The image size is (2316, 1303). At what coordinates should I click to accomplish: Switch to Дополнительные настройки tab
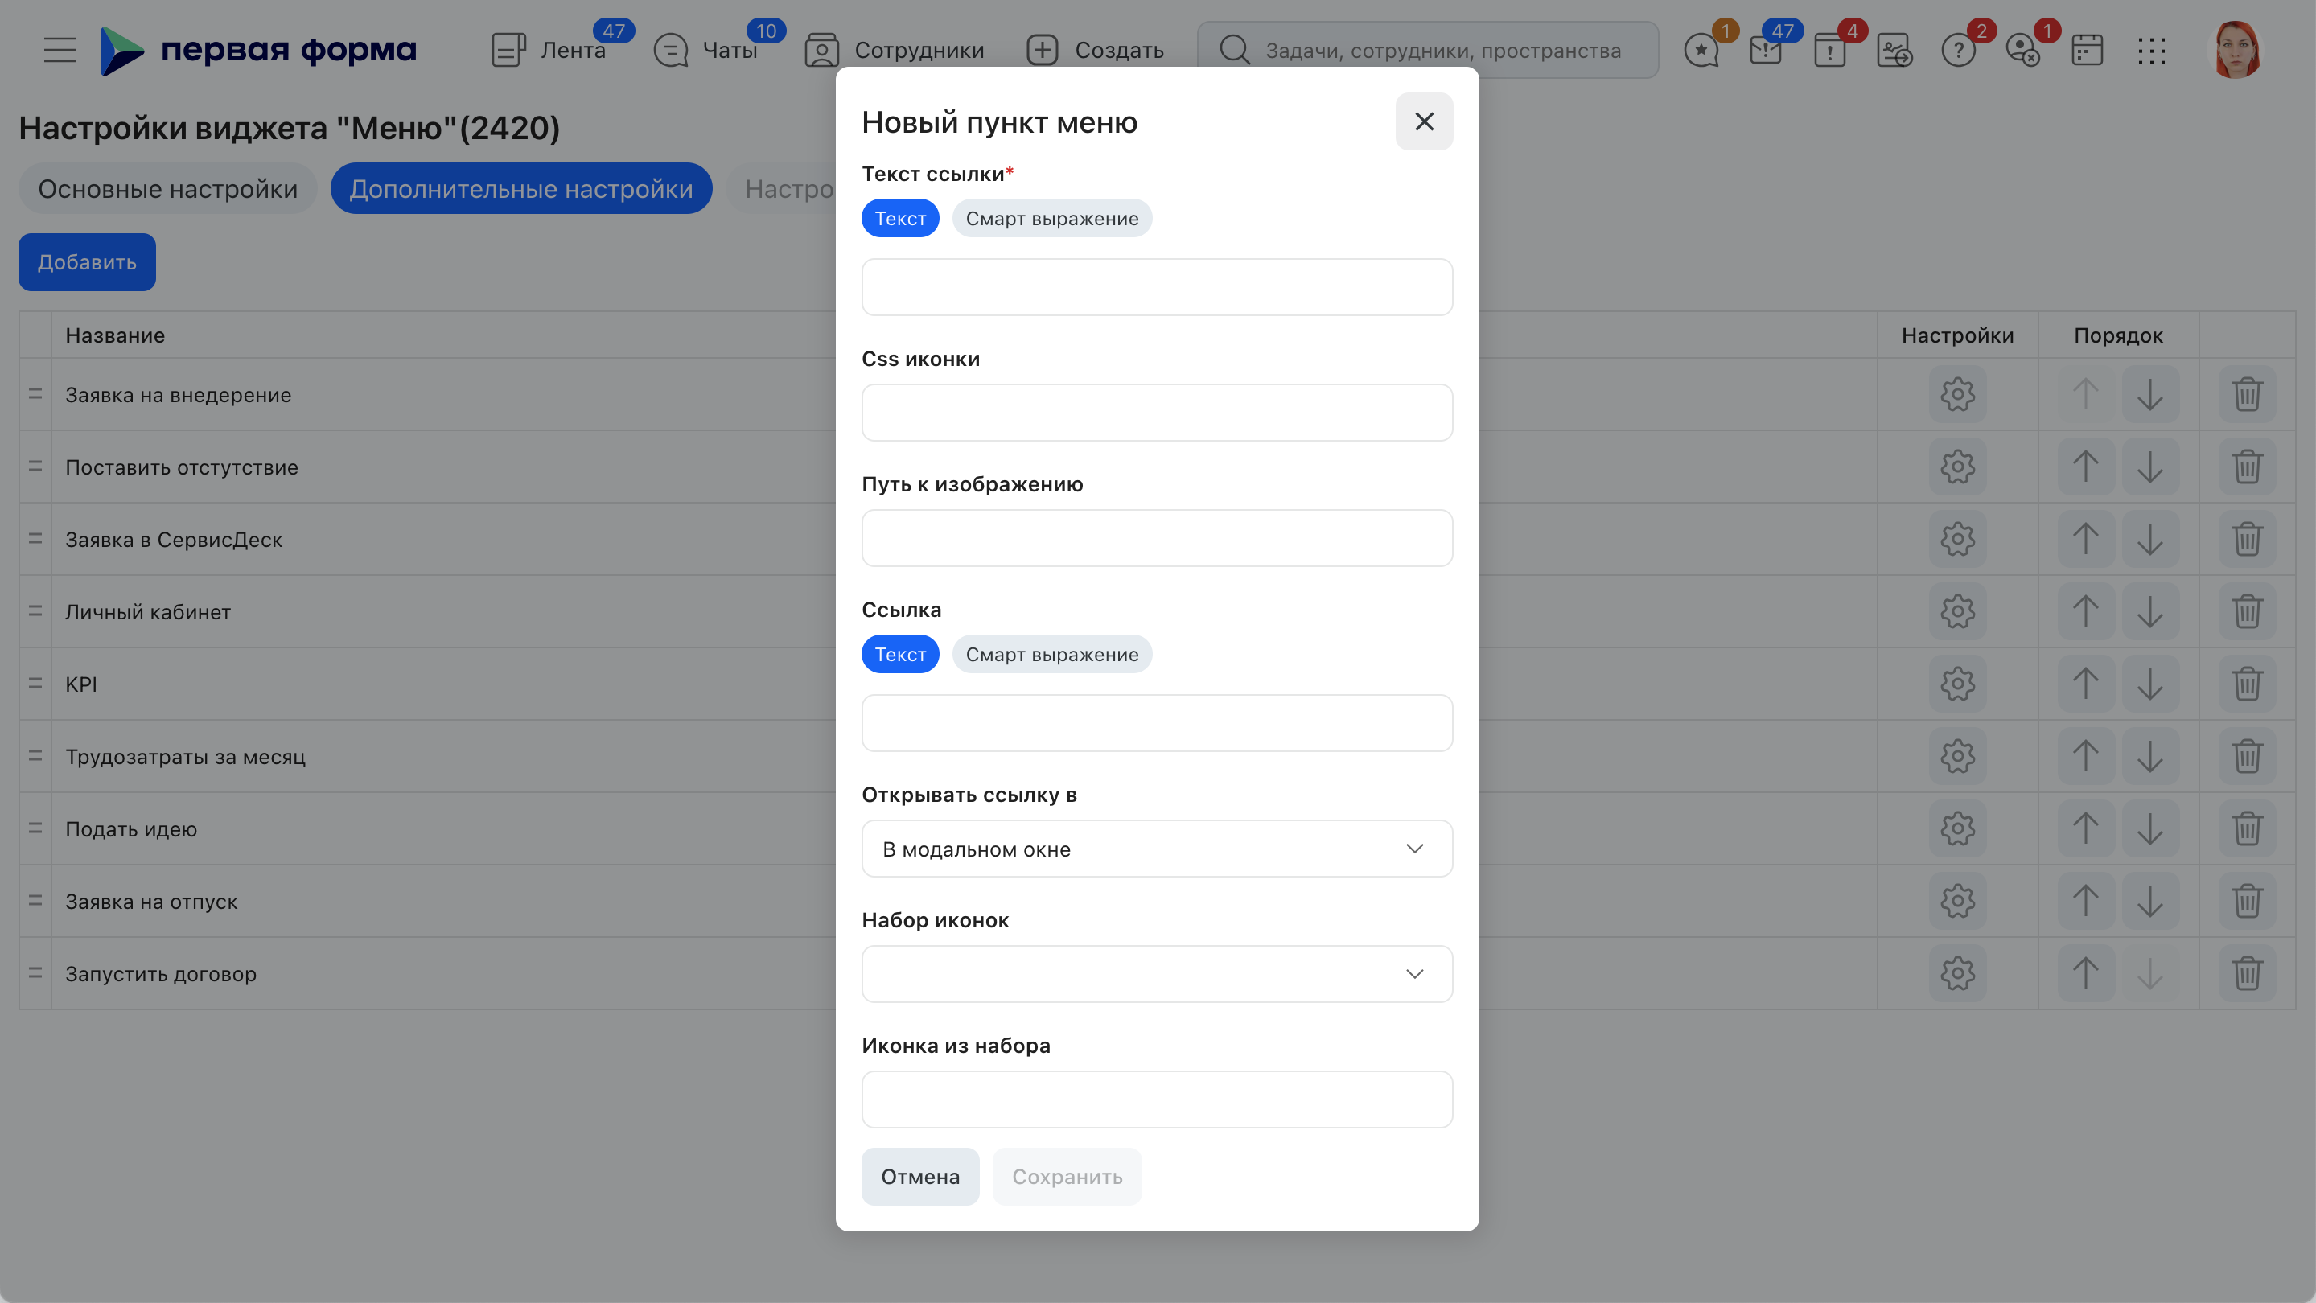[521, 189]
